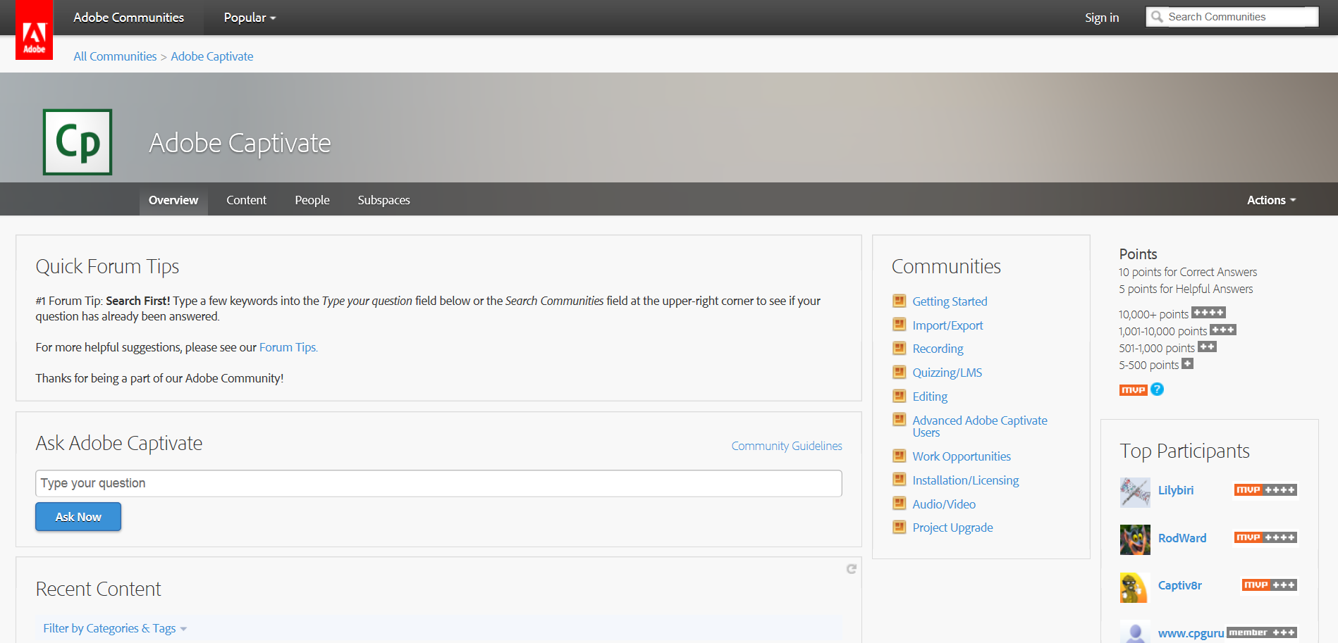Click the Captivate Cp logo icon
Image resolution: width=1338 pixels, height=643 pixels.
(x=78, y=142)
